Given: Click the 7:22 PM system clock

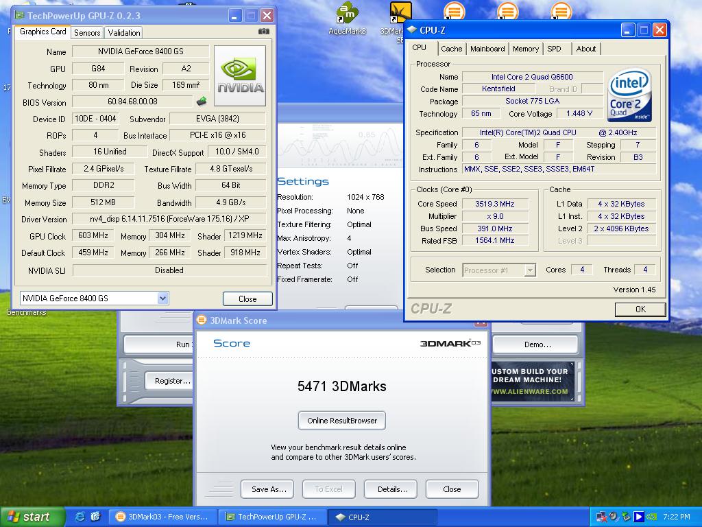Looking at the screenshot, I should [676, 517].
